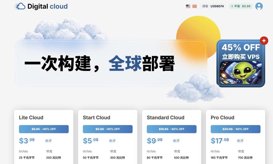Click the 立即购买 VPS promo text
The image size is (273, 164).
241,57
